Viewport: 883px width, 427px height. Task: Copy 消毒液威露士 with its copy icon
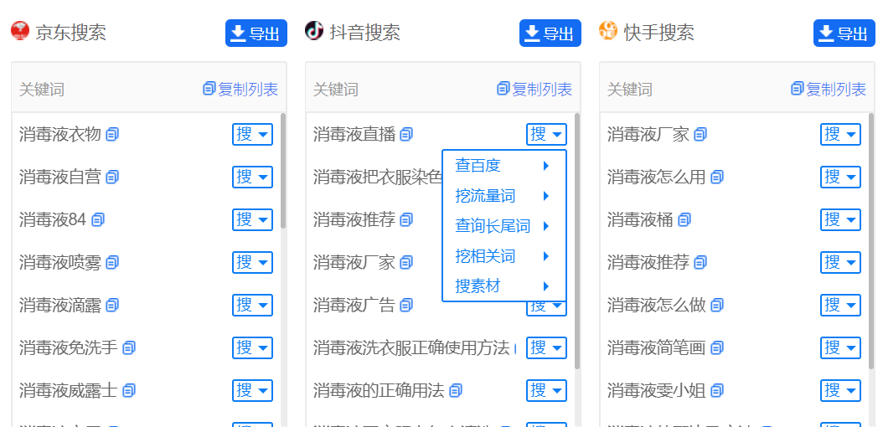point(129,390)
